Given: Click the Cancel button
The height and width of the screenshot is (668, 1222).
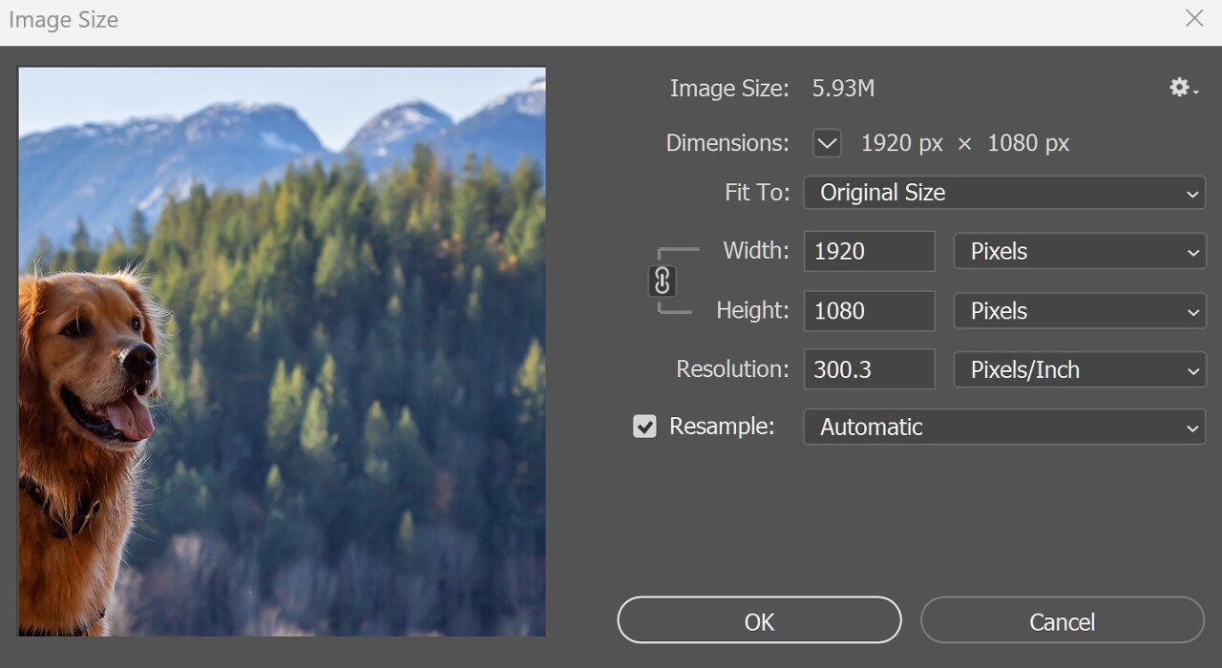Looking at the screenshot, I should 1062,621.
